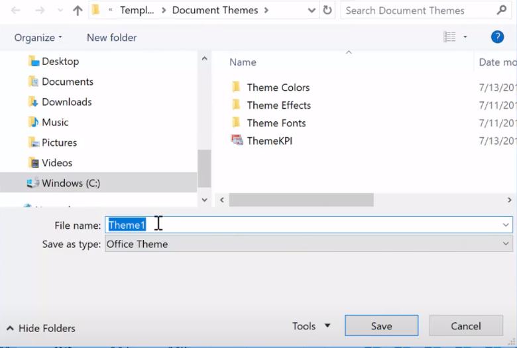Click the Videos folder icon
The width and height of the screenshot is (517, 348).
(34, 162)
